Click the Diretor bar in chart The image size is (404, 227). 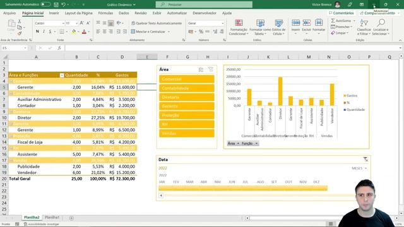coord(280,91)
